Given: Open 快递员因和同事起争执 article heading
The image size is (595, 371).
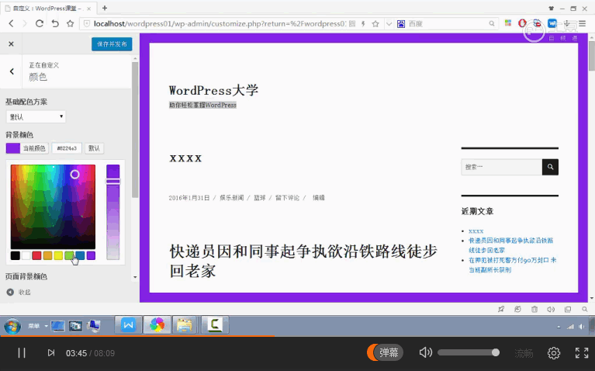Looking at the screenshot, I should click(x=303, y=262).
